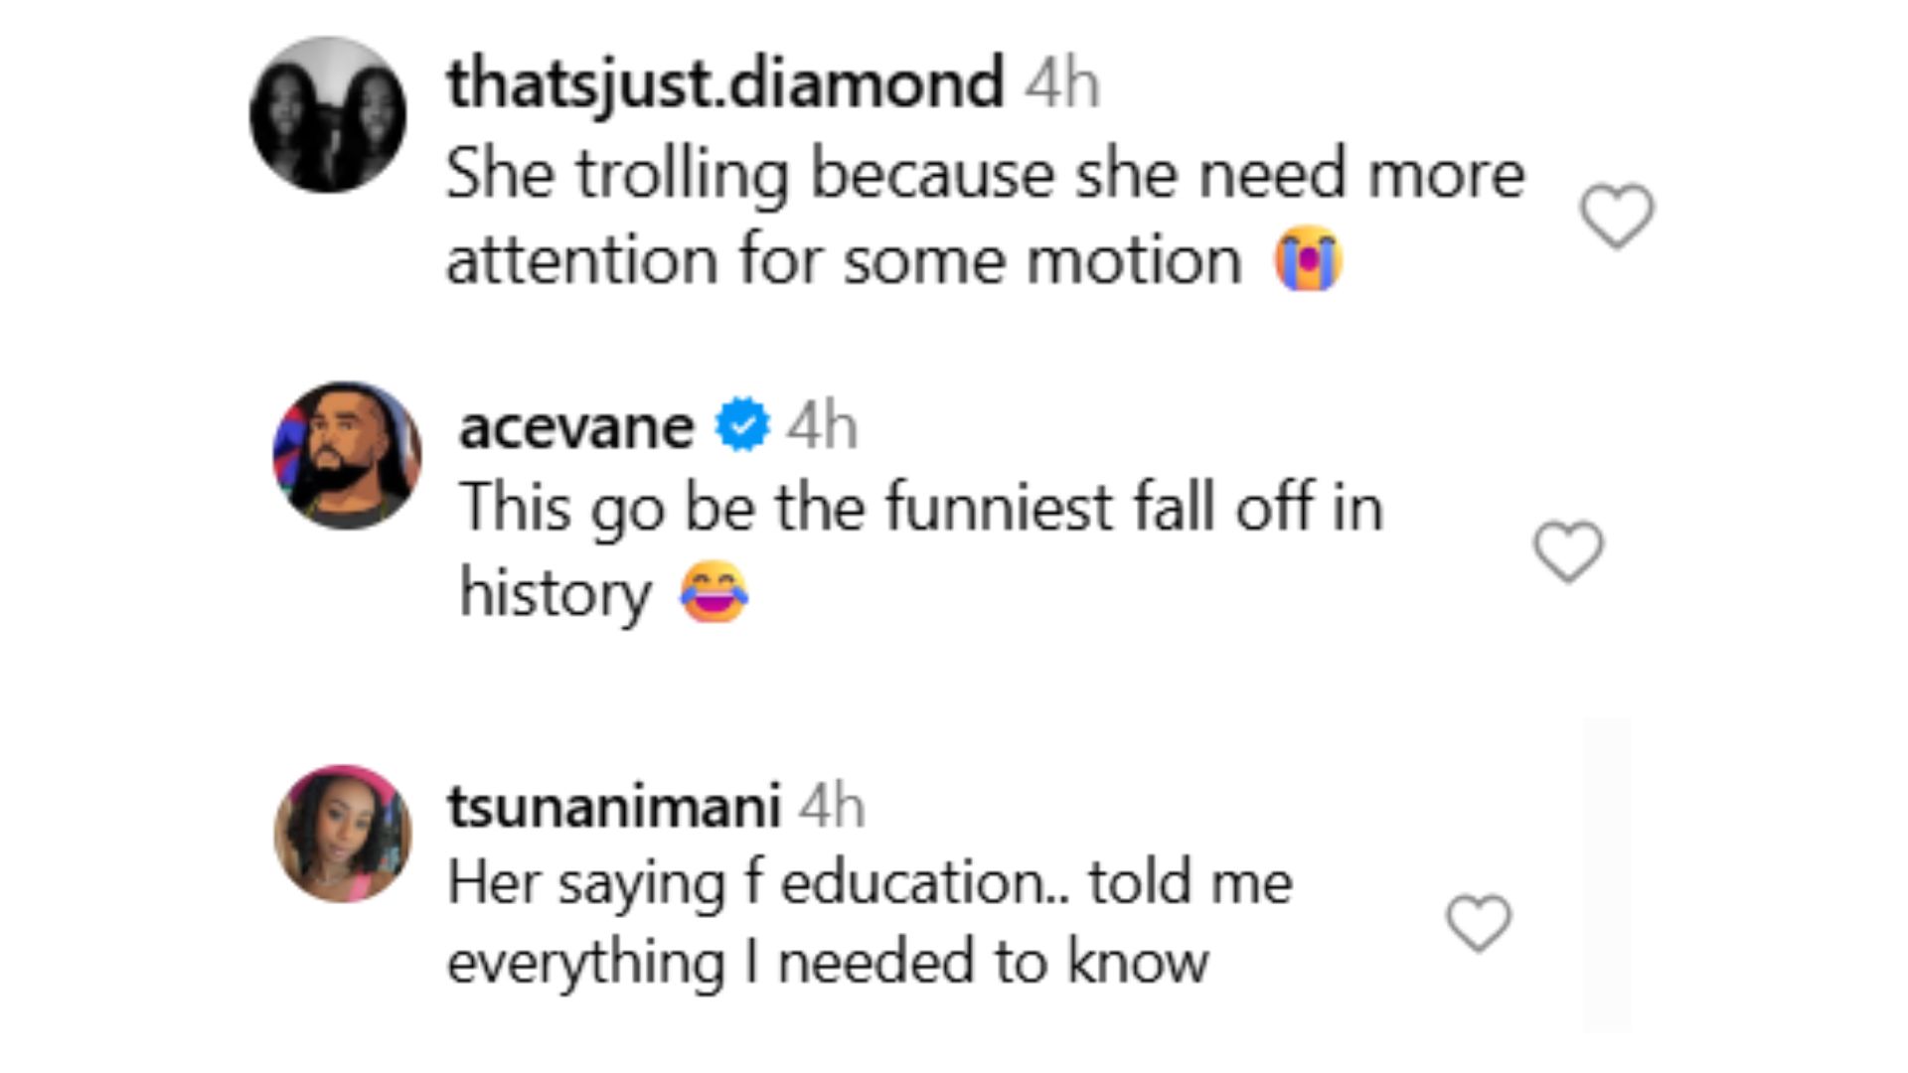Click the 'everything I needed to know' line
Screen dimensions: 1908x1073
pyautogui.click(x=827, y=962)
